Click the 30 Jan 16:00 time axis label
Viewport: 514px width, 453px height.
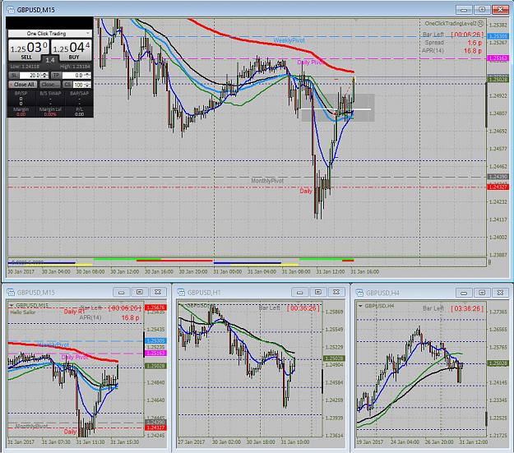click(159, 272)
